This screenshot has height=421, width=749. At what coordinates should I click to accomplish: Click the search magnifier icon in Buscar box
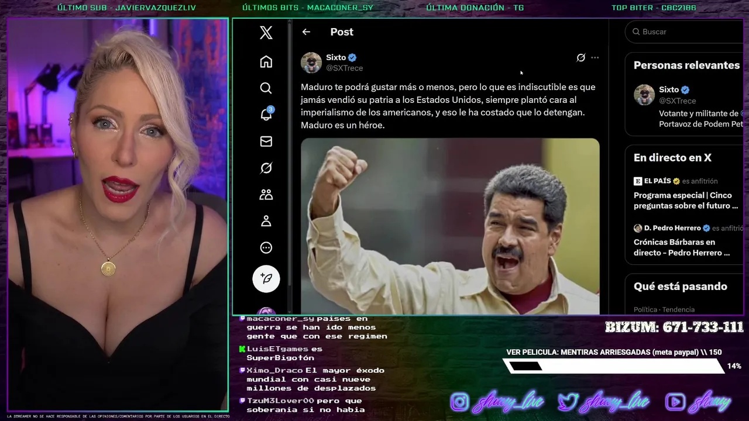635,32
